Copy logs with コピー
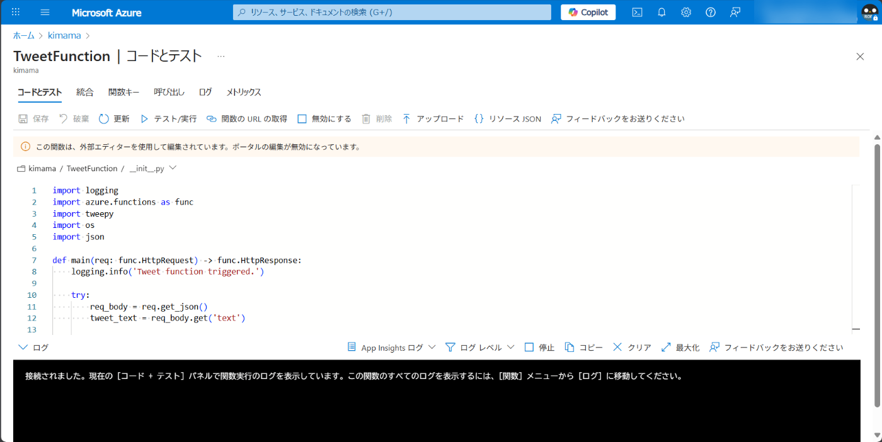The image size is (882, 442). coord(583,348)
